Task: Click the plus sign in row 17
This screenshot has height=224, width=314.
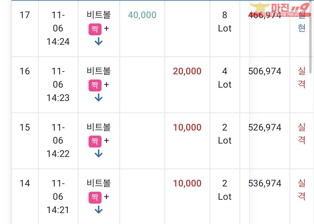Action: tap(107, 28)
